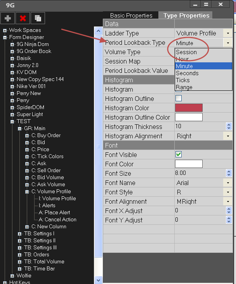
Task: Click the Histogram Thickness value field
Action: (200, 126)
